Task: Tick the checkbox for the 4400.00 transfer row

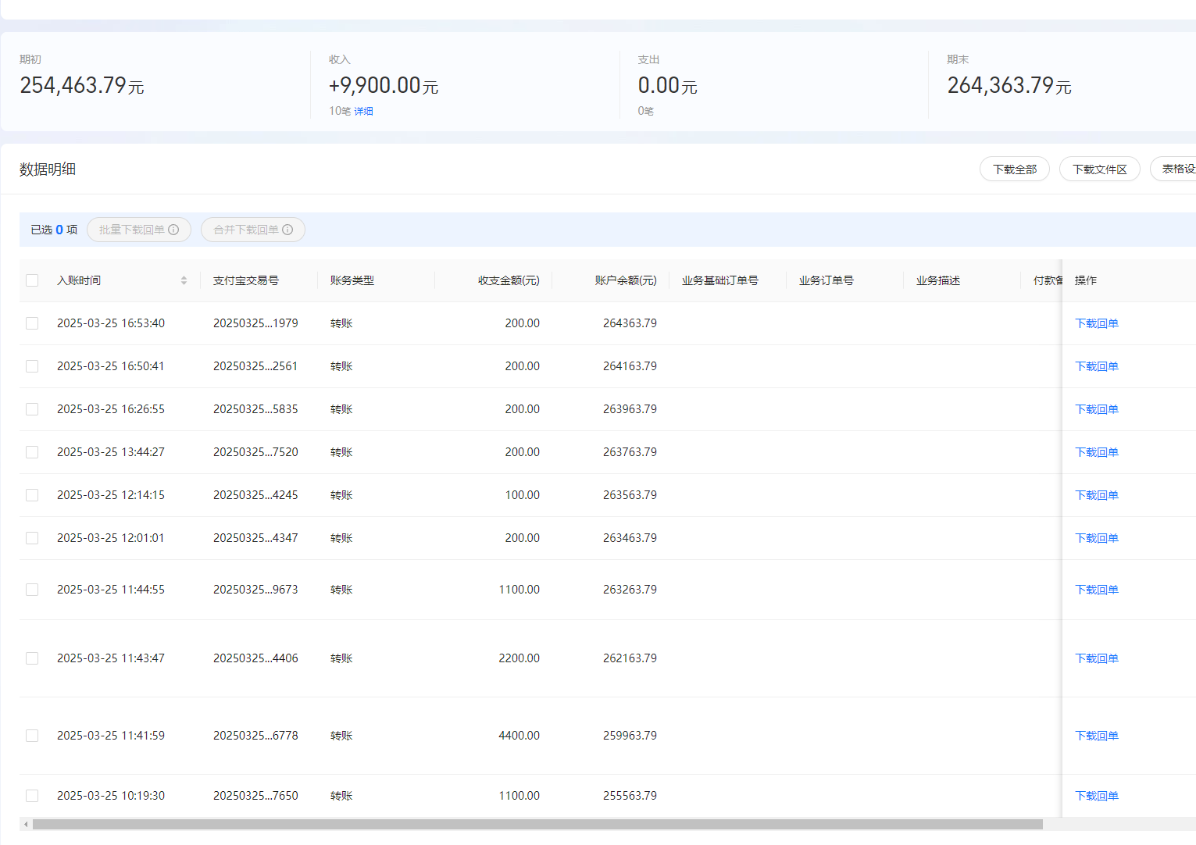Action: click(32, 736)
